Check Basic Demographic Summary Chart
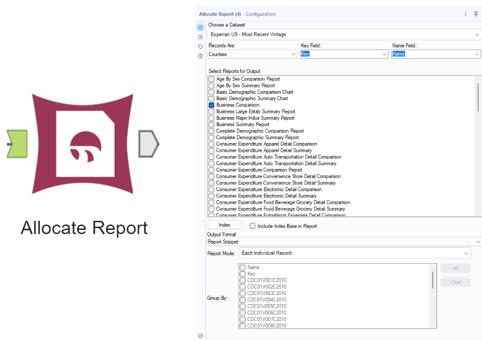Screen dimensions: 482x340 pyautogui.click(x=212, y=99)
